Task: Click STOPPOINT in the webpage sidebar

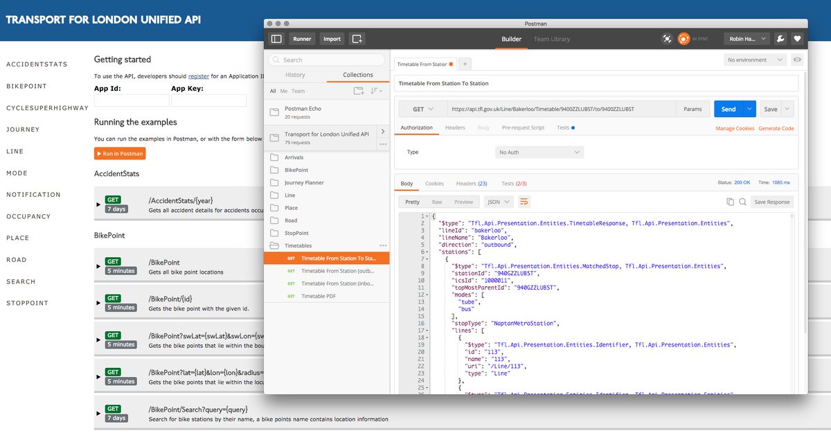Action: tap(27, 303)
